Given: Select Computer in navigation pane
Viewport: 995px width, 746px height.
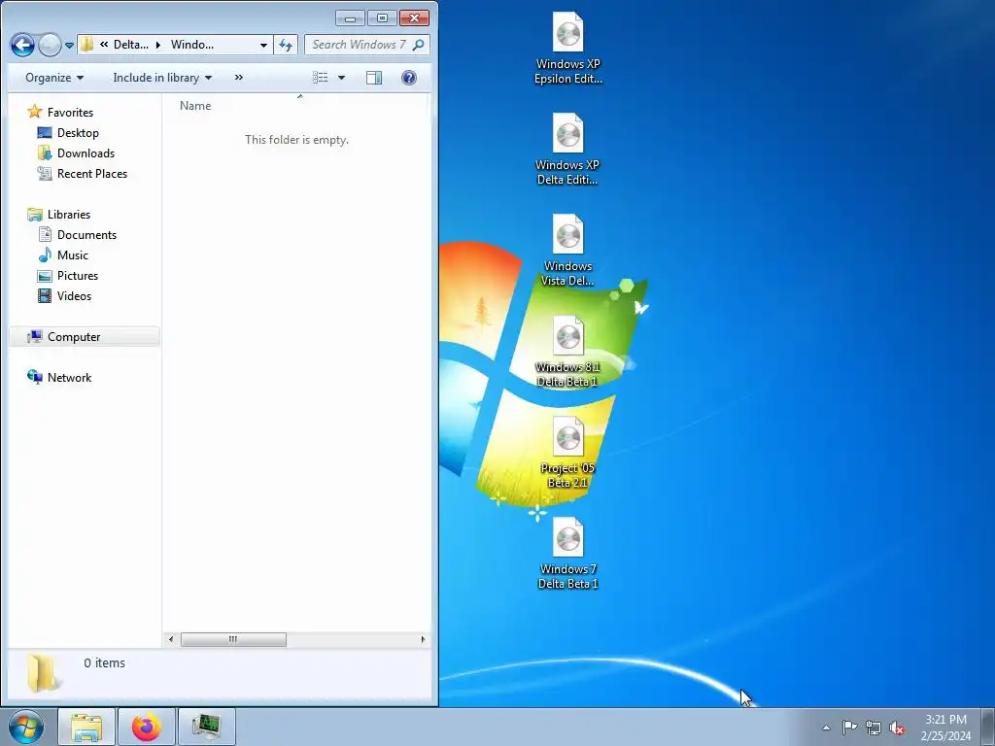Looking at the screenshot, I should click(x=85, y=337).
